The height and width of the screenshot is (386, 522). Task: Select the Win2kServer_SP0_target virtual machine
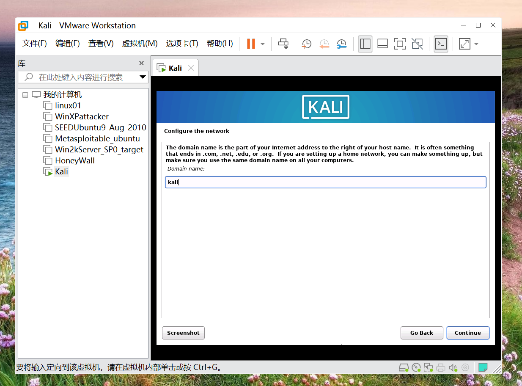tap(99, 149)
